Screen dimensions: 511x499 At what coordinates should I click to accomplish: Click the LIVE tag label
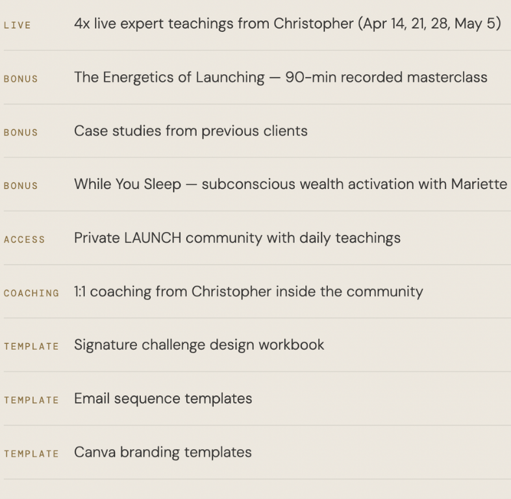(17, 25)
